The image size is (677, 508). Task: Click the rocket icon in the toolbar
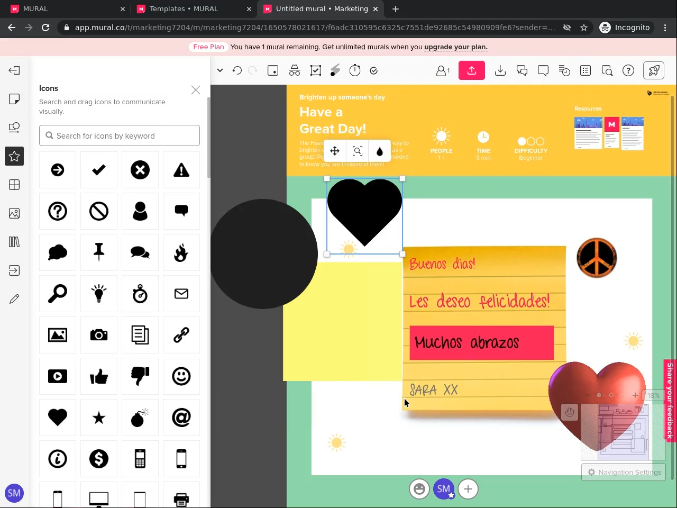pos(654,70)
